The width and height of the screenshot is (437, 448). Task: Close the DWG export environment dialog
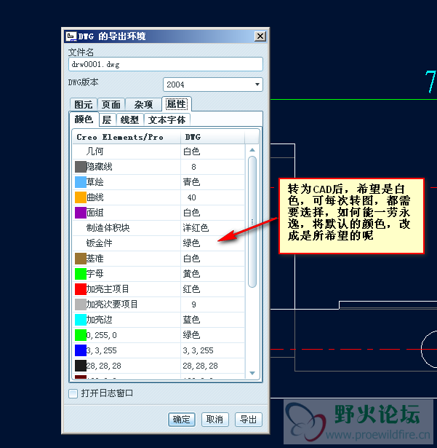260,36
